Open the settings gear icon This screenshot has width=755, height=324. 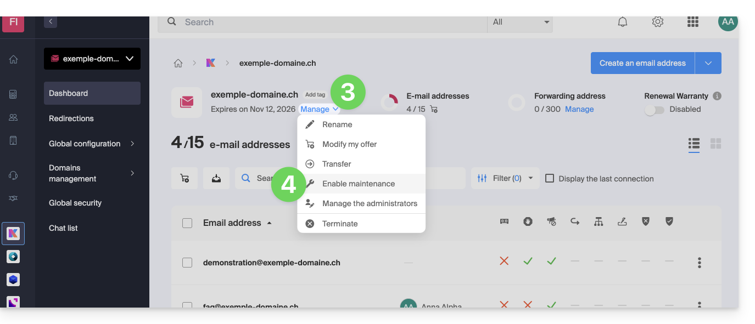click(657, 22)
